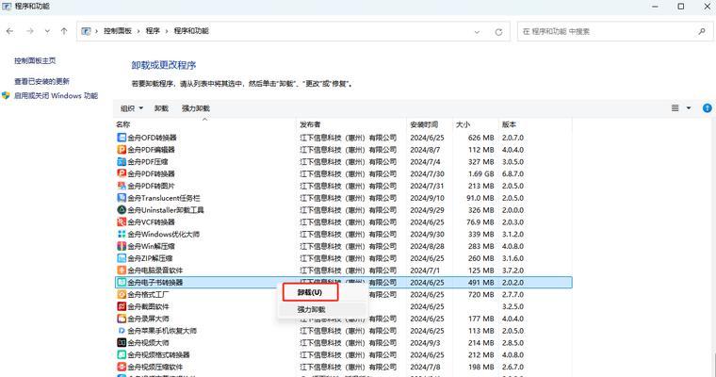Select version 6.8.7.0 cell
716x377 pixels.
[513, 173]
